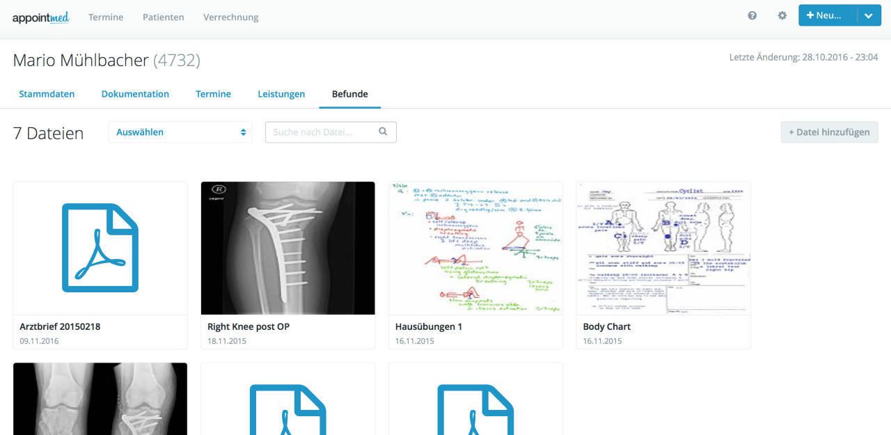Click the appointmed logo
The height and width of the screenshot is (435, 891).
40,17
